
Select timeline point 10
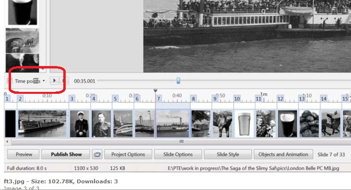point(237,99)
